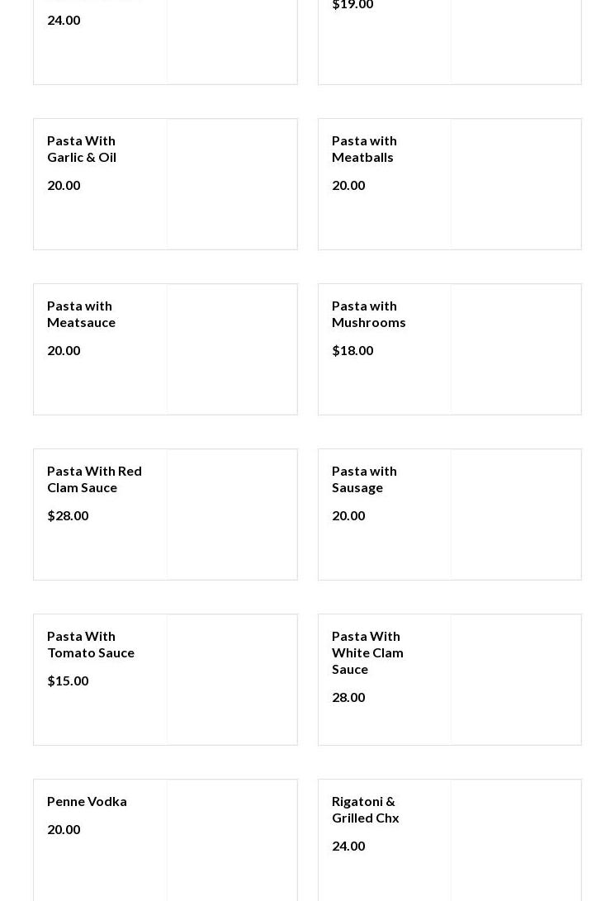This screenshot has width=615, height=901.
Task: Open the Pasta with Mushrooms thumbnail
Action: 516,349
